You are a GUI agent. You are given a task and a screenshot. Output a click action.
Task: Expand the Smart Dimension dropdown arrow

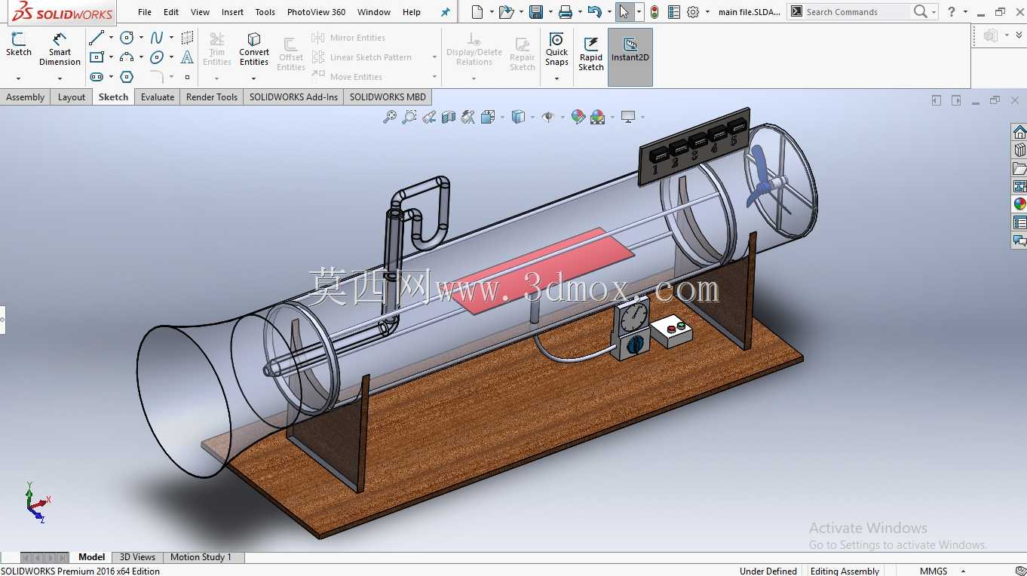(x=60, y=78)
